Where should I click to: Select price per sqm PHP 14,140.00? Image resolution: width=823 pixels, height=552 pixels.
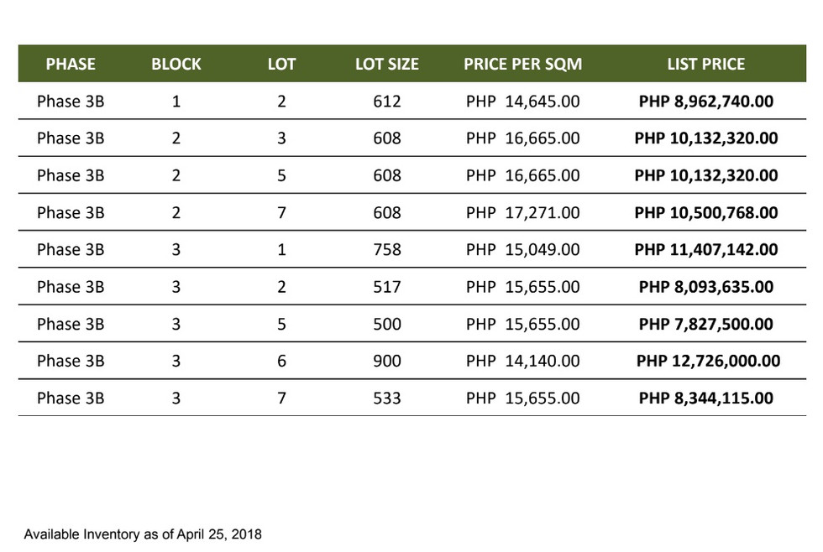pyautogui.click(x=522, y=361)
